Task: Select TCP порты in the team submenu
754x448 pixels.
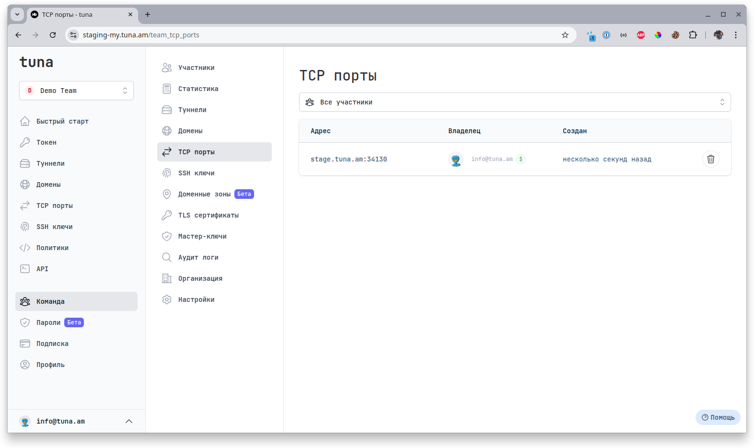Action: pyautogui.click(x=214, y=152)
